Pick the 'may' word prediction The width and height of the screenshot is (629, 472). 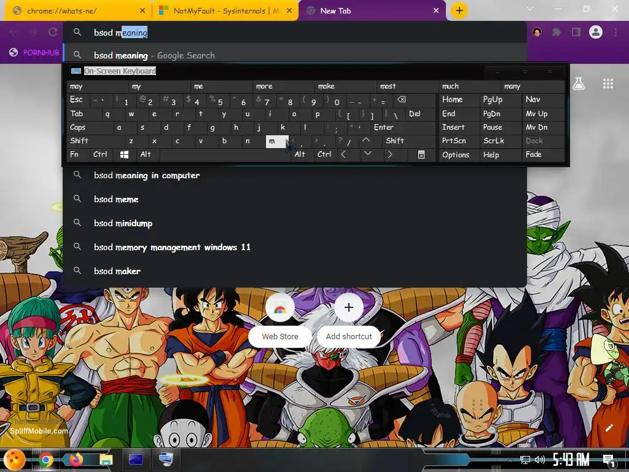coord(98,86)
